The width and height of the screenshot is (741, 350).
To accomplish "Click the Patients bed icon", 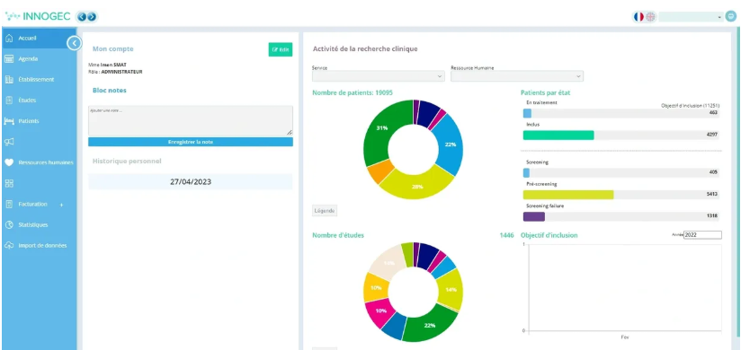I will (9, 121).
